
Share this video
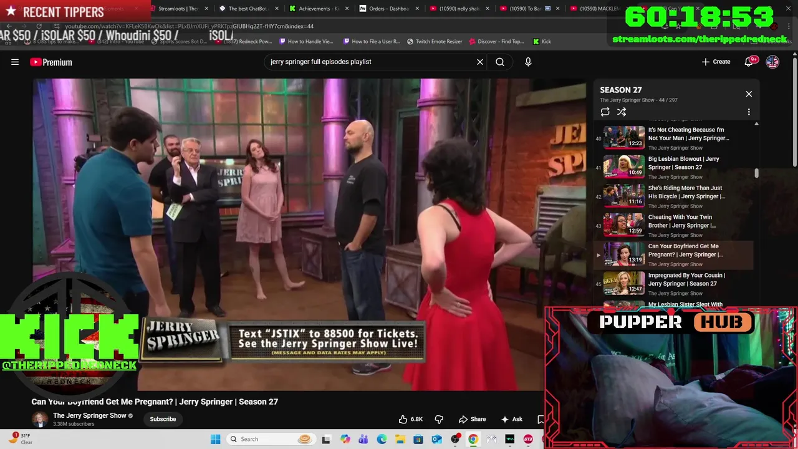click(x=472, y=419)
